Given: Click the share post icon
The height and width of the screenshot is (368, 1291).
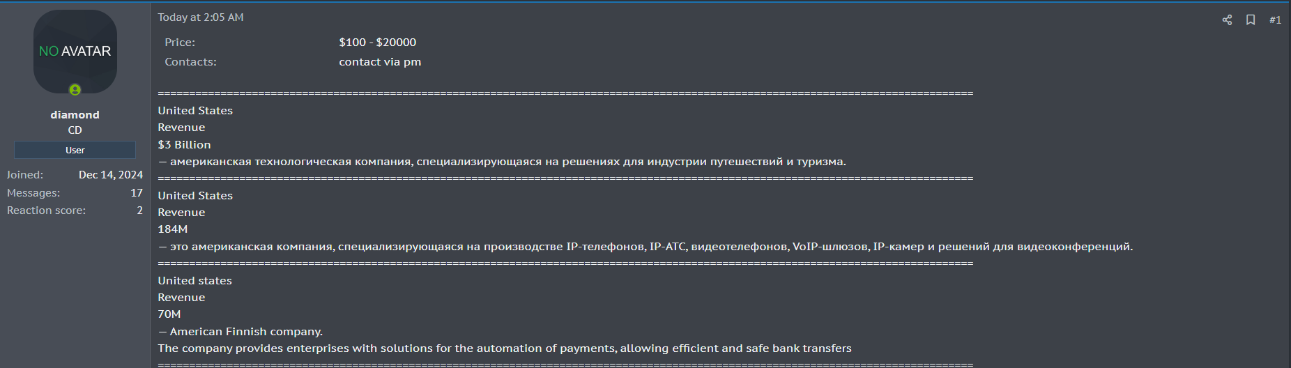Looking at the screenshot, I should point(1227,20).
